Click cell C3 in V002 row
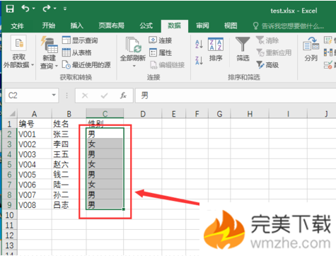 pyautogui.click(x=105, y=144)
